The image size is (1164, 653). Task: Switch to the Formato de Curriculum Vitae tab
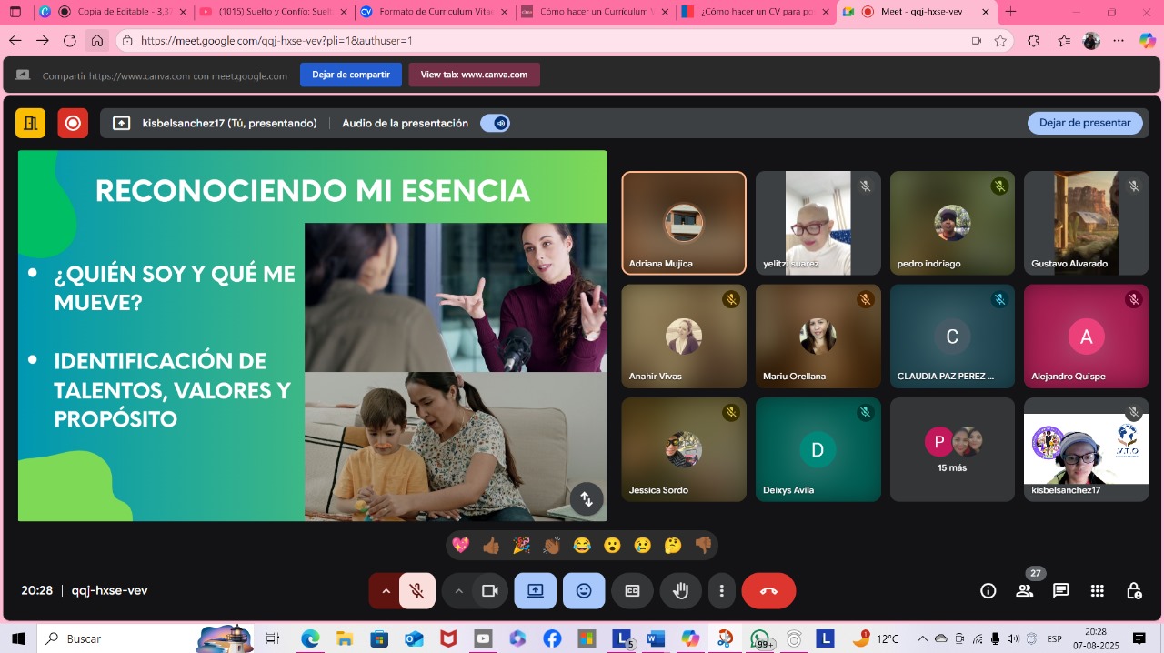(x=427, y=12)
